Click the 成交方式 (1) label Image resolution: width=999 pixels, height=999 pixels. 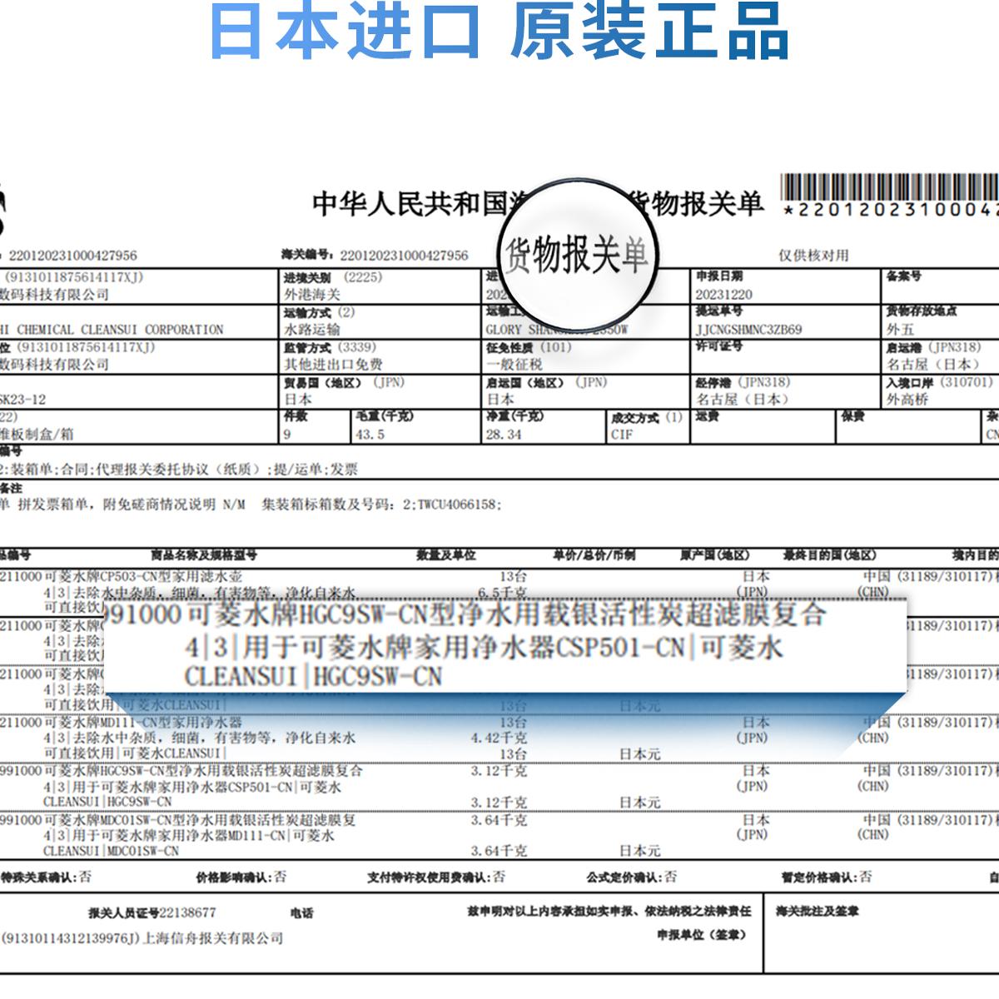tap(646, 417)
